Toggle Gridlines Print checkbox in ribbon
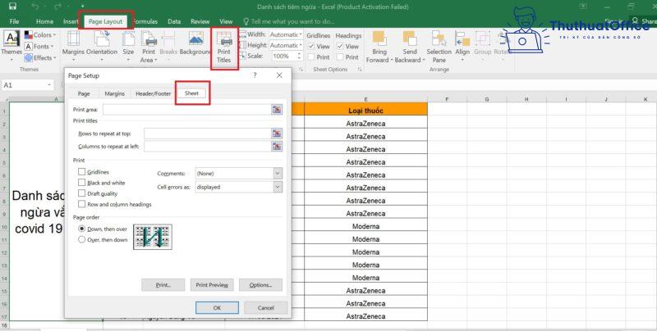 [x=311, y=57]
